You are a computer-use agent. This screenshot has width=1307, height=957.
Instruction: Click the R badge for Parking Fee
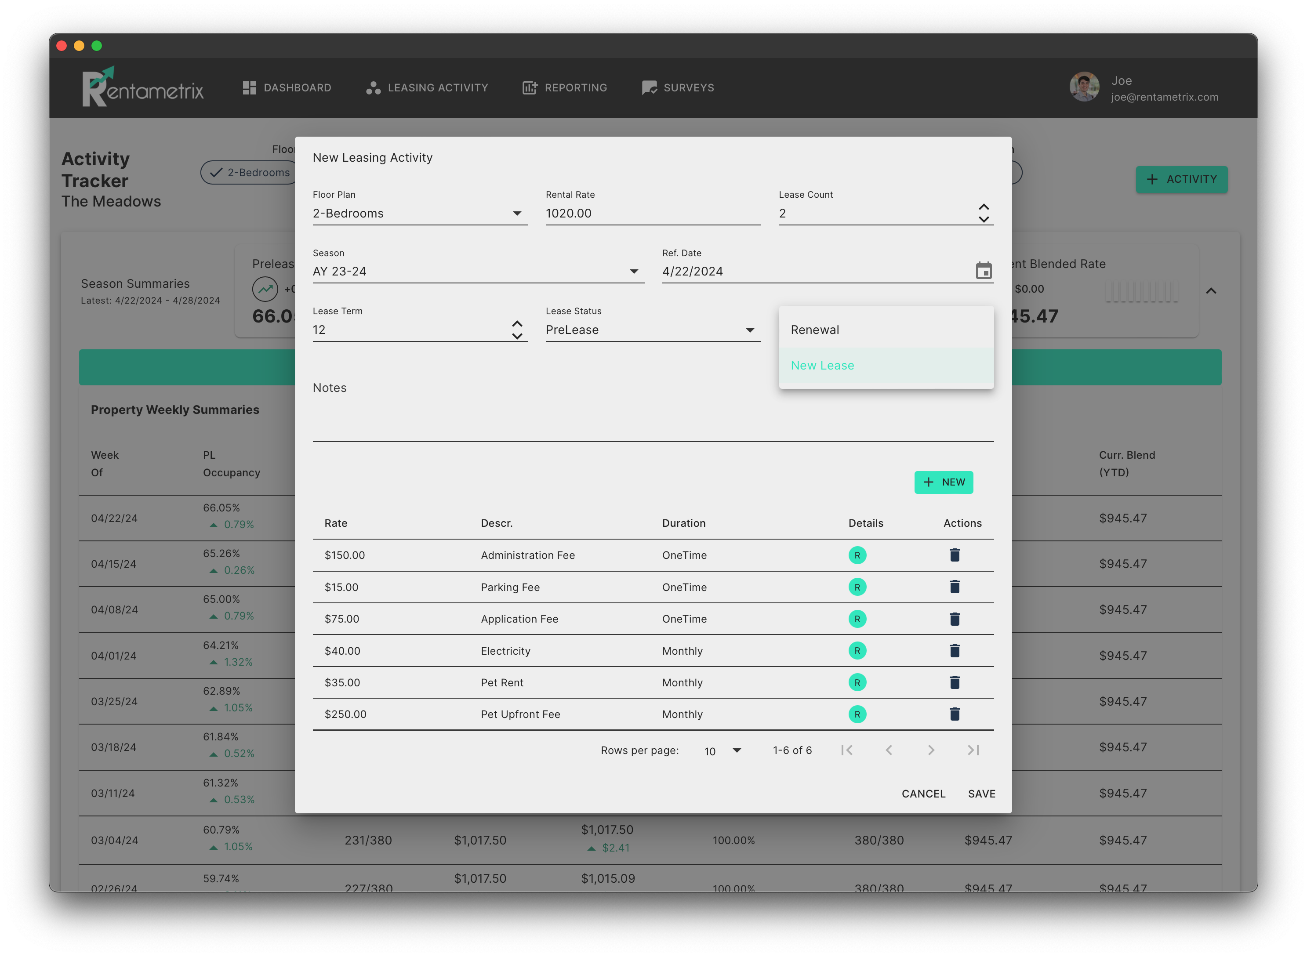coord(857,587)
